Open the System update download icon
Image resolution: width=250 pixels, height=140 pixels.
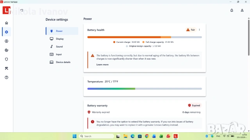pos(7,41)
